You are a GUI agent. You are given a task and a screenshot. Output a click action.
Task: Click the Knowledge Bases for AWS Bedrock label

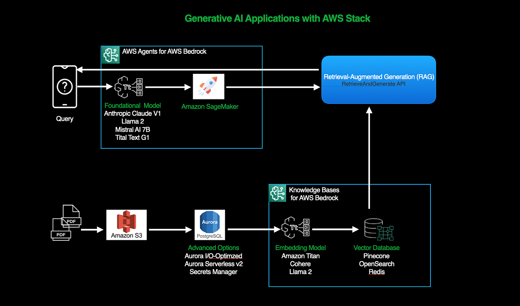pos(314,194)
